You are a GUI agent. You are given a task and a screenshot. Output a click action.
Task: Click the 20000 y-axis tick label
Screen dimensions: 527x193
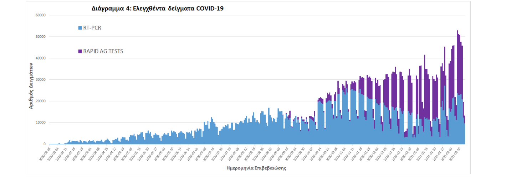pos(40,101)
